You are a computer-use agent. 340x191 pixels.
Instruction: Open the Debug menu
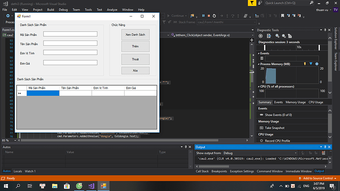click(63, 9)
